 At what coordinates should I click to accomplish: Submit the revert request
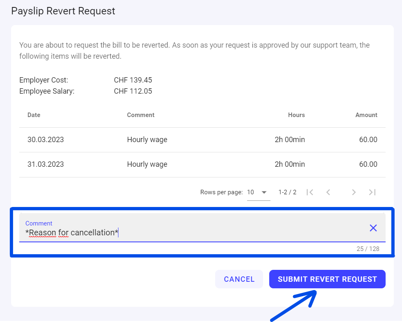pos(327,279)
